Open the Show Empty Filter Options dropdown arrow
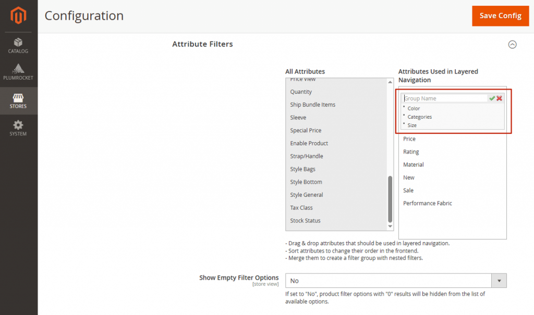The image size is (534, 315). 499,281
